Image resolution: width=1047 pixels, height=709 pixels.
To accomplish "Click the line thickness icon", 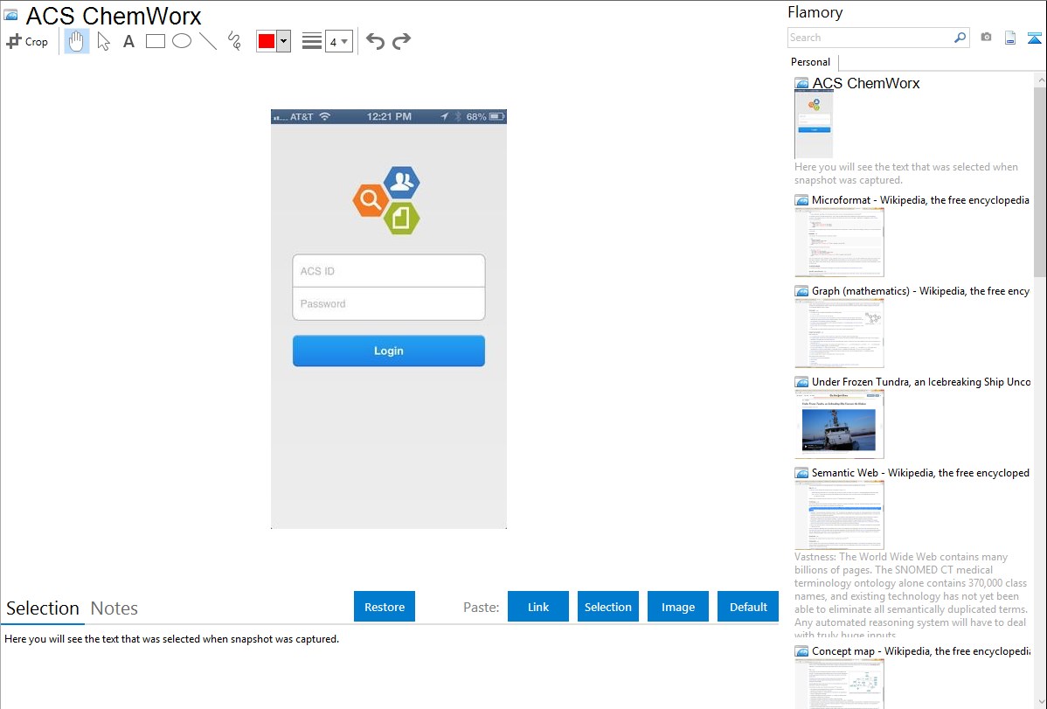I will 312,41.
